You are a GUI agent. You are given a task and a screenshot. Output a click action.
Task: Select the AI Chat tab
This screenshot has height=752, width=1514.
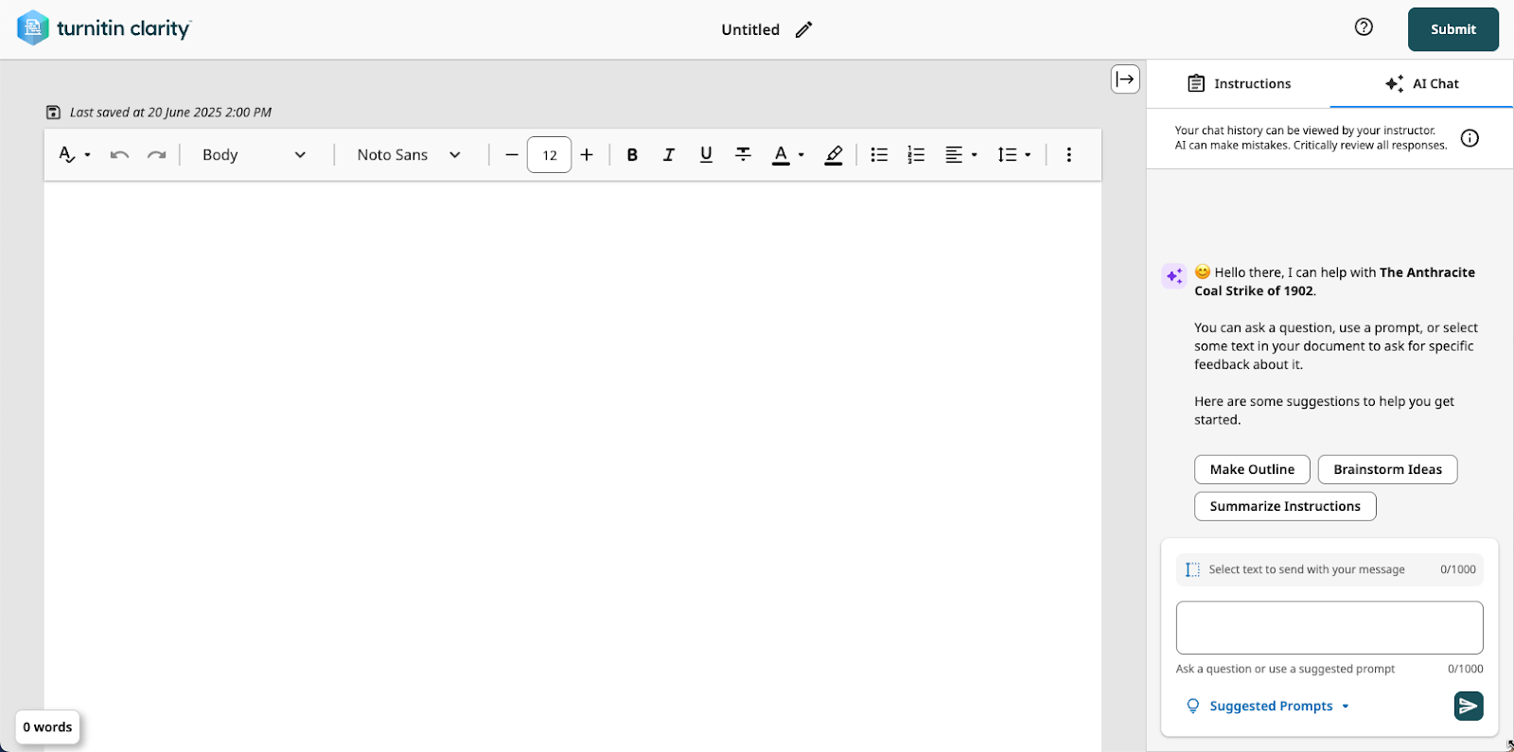point(1421,83)
